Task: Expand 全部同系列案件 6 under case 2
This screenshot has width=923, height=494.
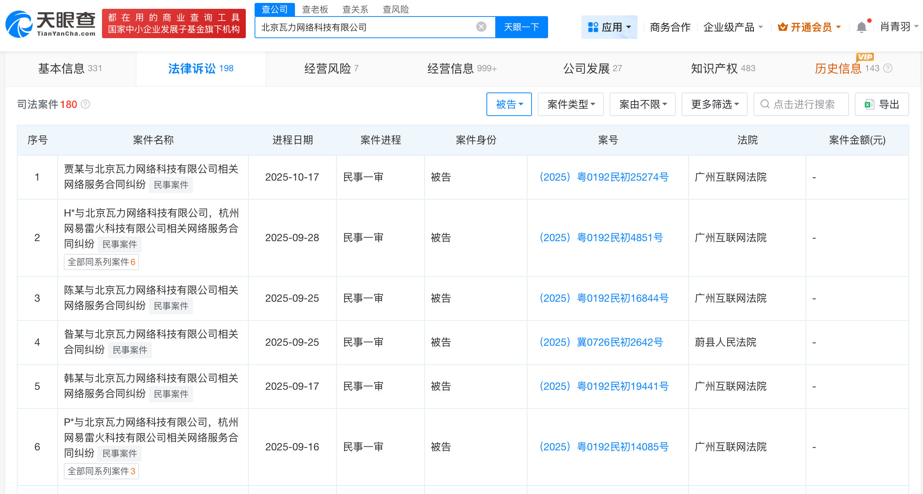Action: (x=101, y=262)
